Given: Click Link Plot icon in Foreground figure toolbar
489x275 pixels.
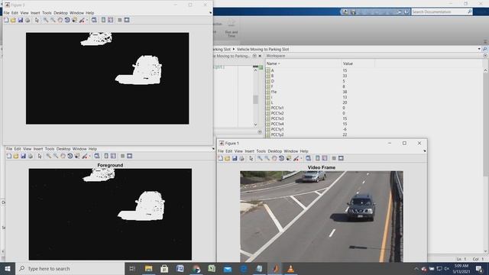Looking at the screenshot, I should (x=97, y=156).
